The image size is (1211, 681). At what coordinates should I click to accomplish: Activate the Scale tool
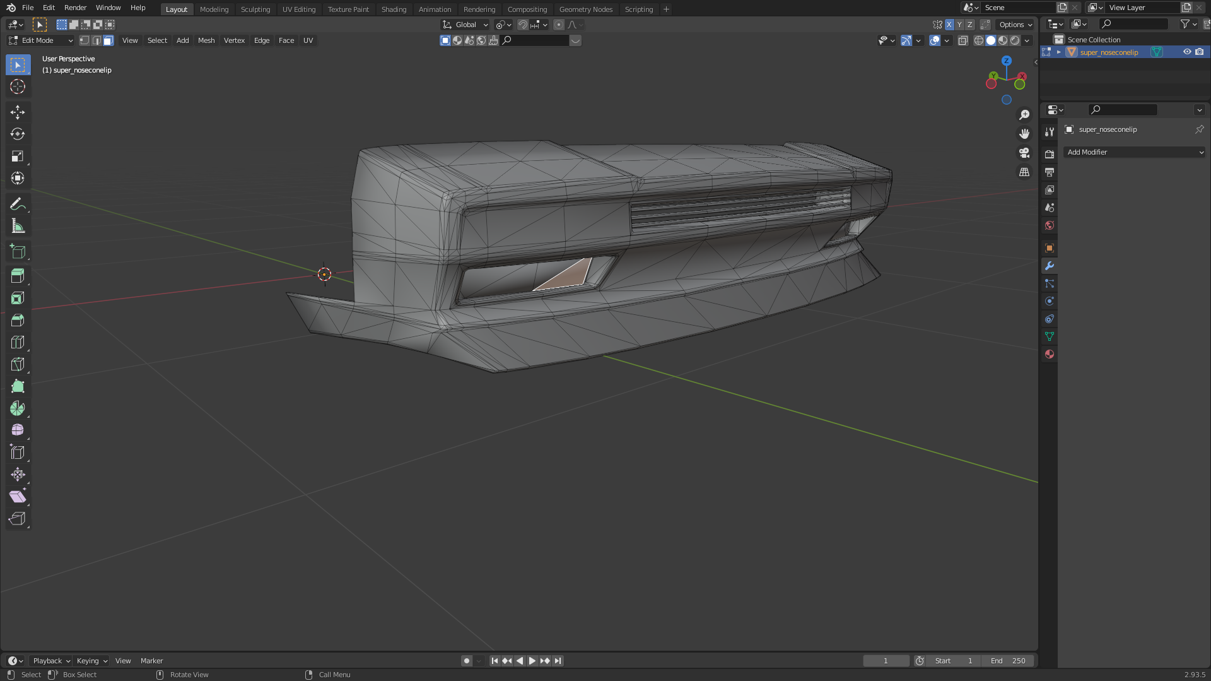pyautogui.click(x=18, y=157)
